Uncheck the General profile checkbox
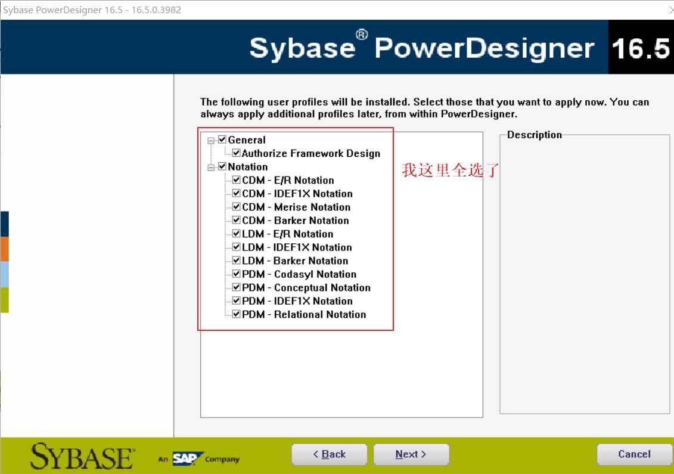The height and width of the screenshot is (474, 674). [x=222, y=140]
